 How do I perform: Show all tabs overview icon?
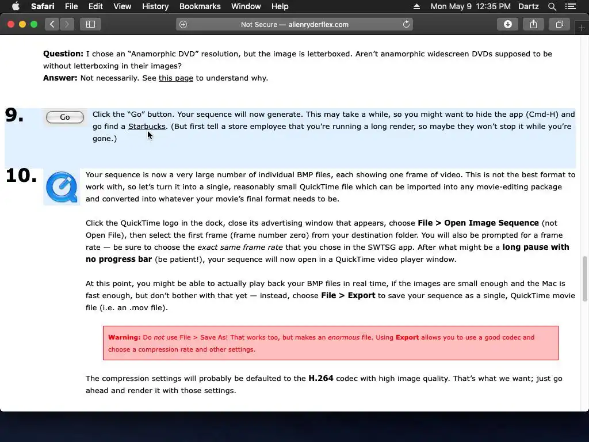click(x=559, y=24)
